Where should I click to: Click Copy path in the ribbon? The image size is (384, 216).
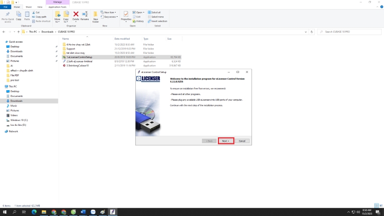(39, 17)
